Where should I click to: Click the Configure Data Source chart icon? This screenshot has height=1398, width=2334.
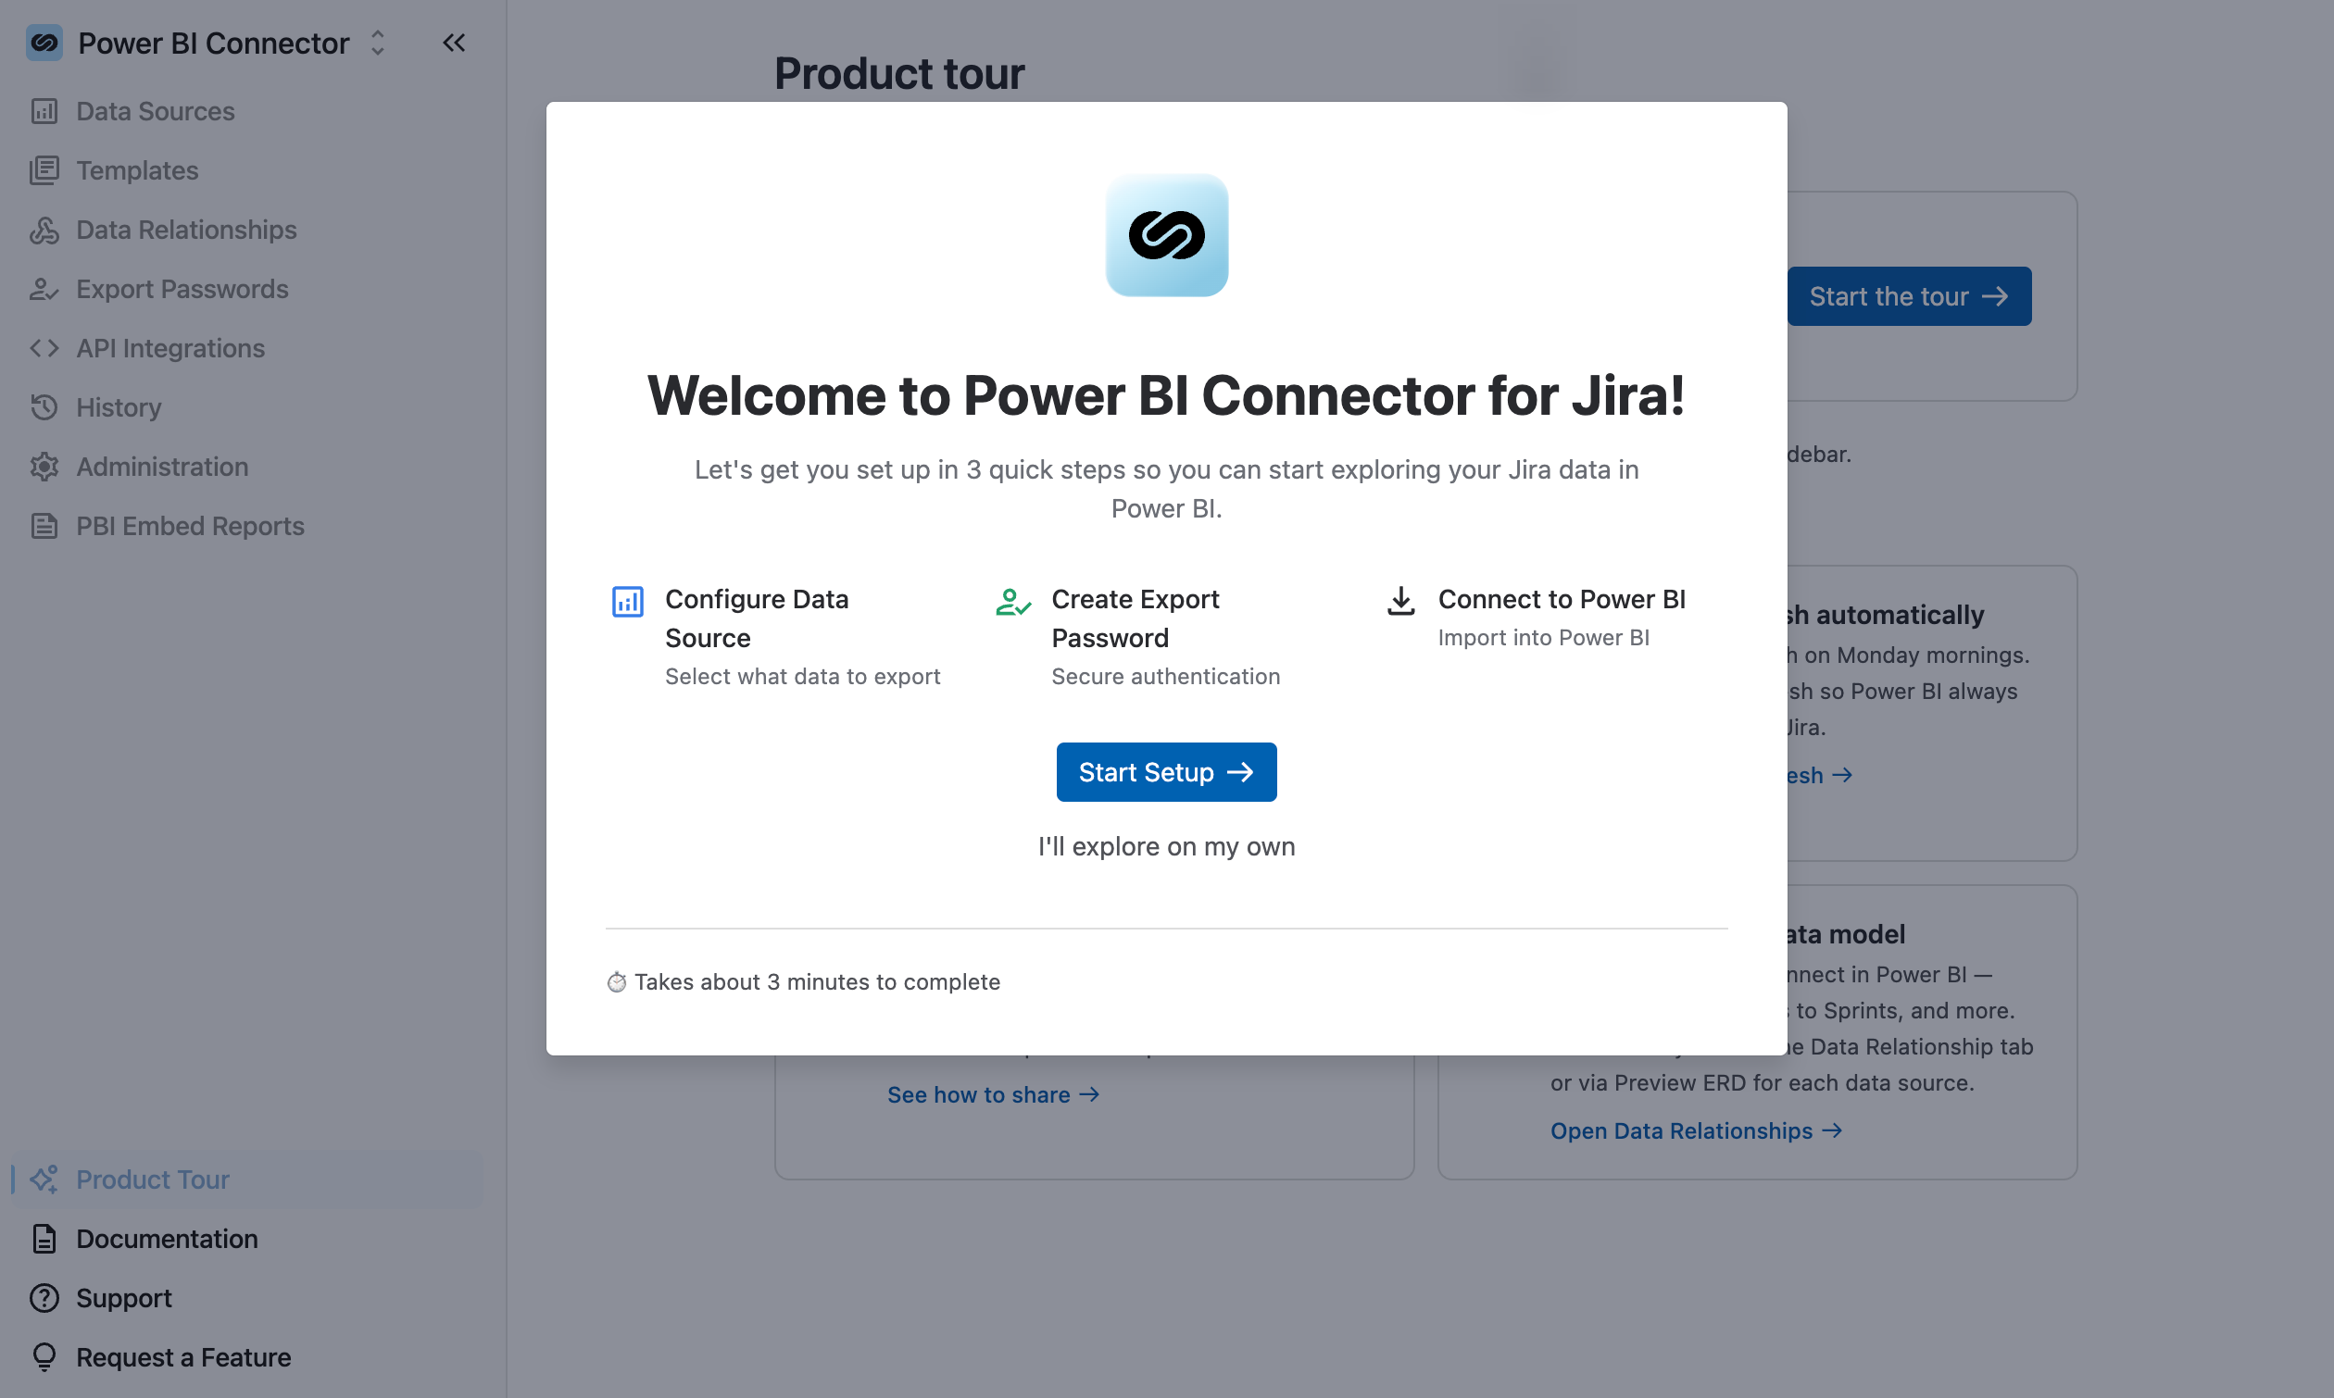click(x=628, y=601)
